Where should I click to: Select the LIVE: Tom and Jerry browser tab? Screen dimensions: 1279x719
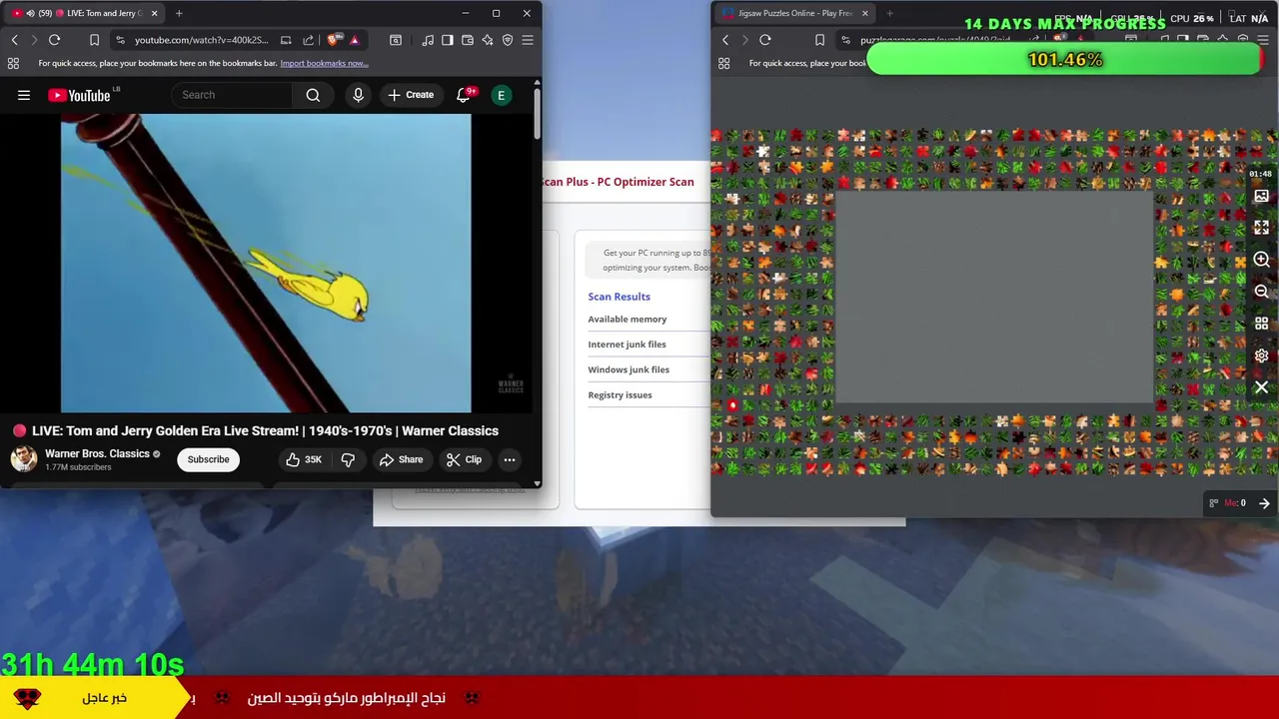(85, 13)
